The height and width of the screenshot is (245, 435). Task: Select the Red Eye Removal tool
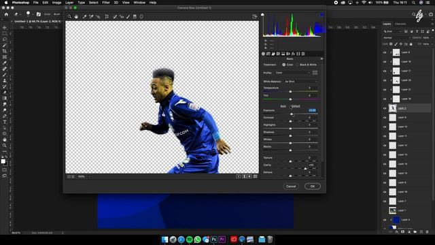click(x=122, y=16)
